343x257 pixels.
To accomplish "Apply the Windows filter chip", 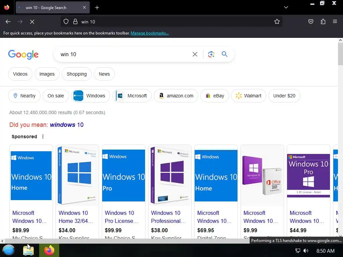I will pyautogui.click(x=90, y=96).
